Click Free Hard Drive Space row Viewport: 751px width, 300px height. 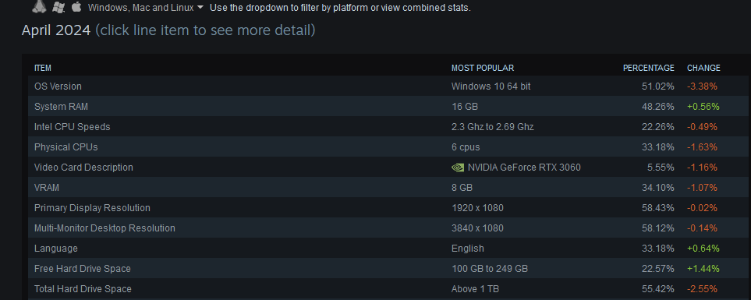[x=388, y=268]
